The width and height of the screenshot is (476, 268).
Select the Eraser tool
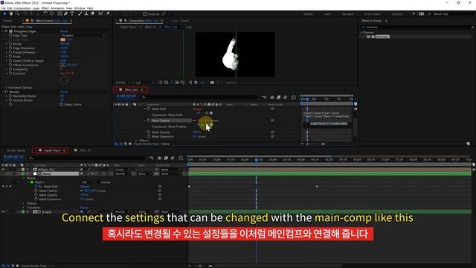click(92, 13)
